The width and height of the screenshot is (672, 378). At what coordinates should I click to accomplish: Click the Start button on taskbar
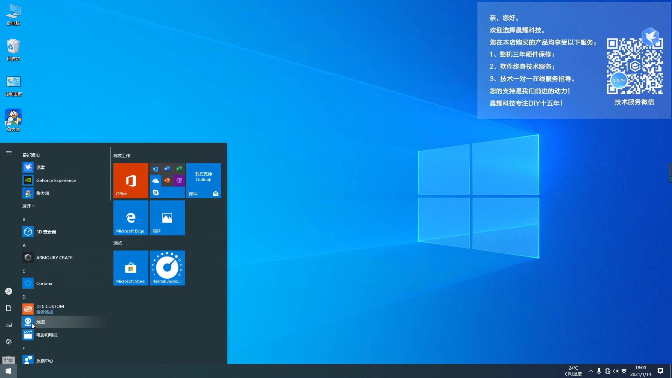tap(8, 371)
